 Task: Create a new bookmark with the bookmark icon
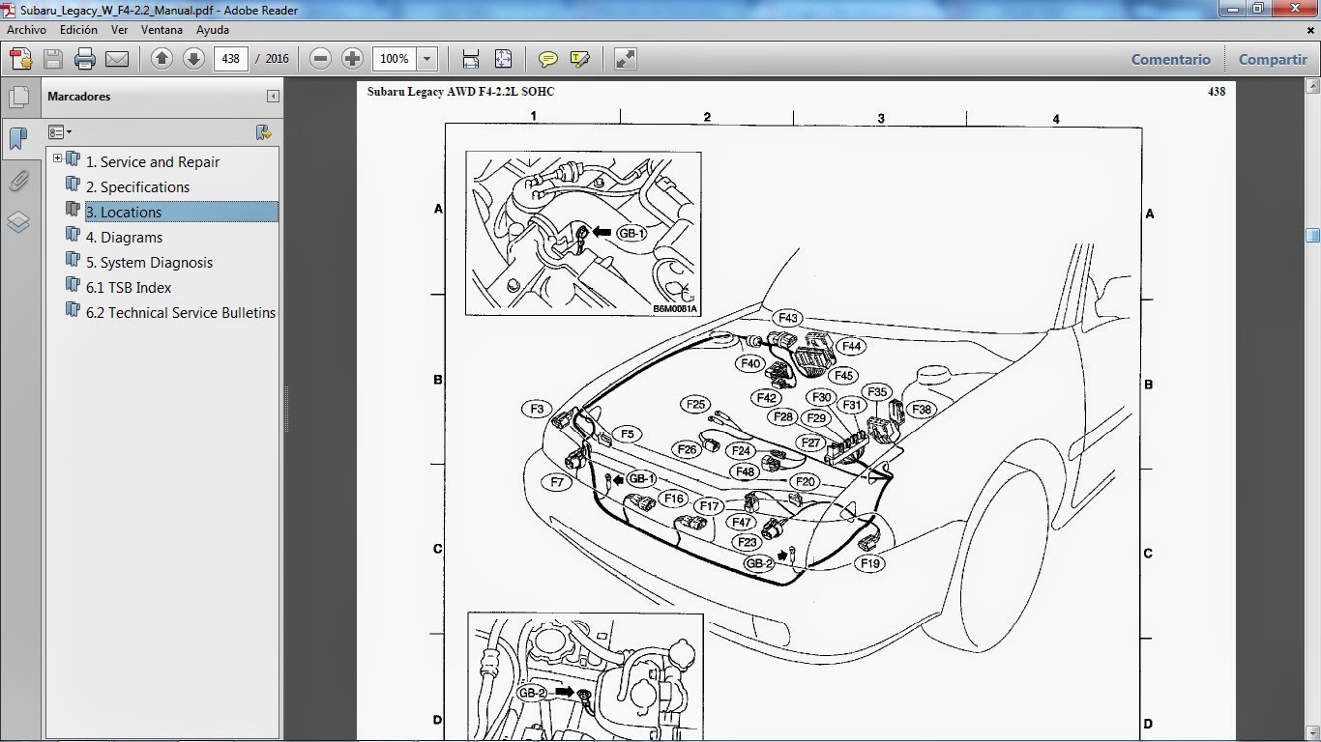pyautogui.click(x=263, y=131)
